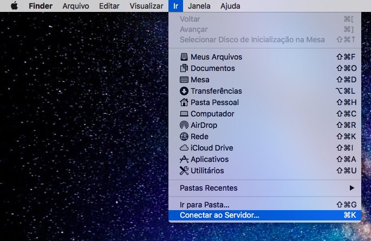371x241 pixels.
Task: Open the Visualizar menu in menu bar
Action: tap(146, 6)
